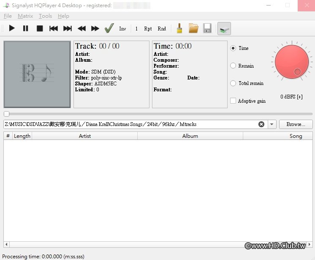Image resolution: width=315 pixels, height=260 pixels.
Task: Toggle the Rnd random playback button
Action: point(162,29)
